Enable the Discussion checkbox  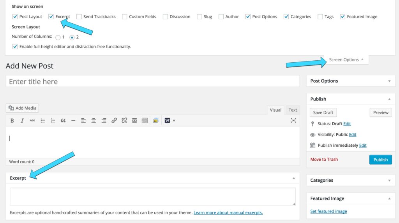[165, 16]
